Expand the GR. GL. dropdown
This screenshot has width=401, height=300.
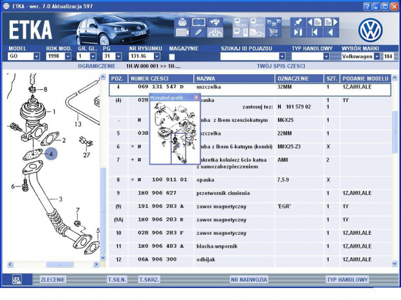[x=93, y=56]
